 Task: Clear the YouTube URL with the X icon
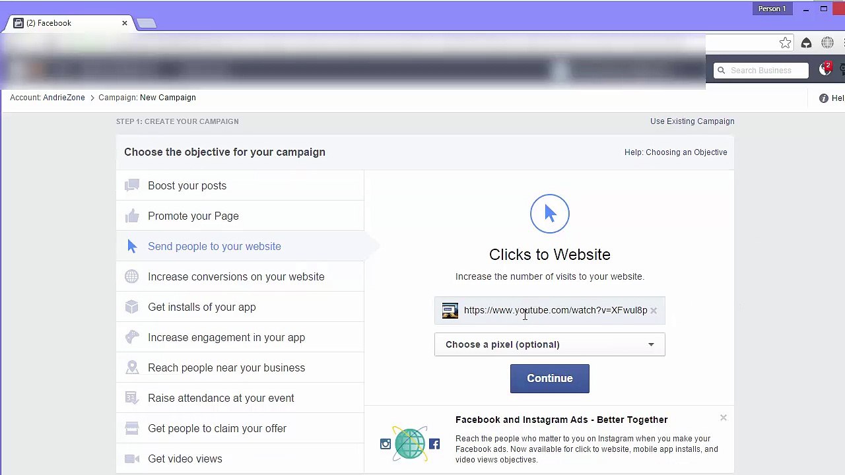(x=654, y=311)
